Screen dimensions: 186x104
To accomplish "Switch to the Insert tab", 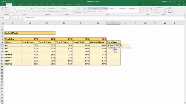I will 15,5.
